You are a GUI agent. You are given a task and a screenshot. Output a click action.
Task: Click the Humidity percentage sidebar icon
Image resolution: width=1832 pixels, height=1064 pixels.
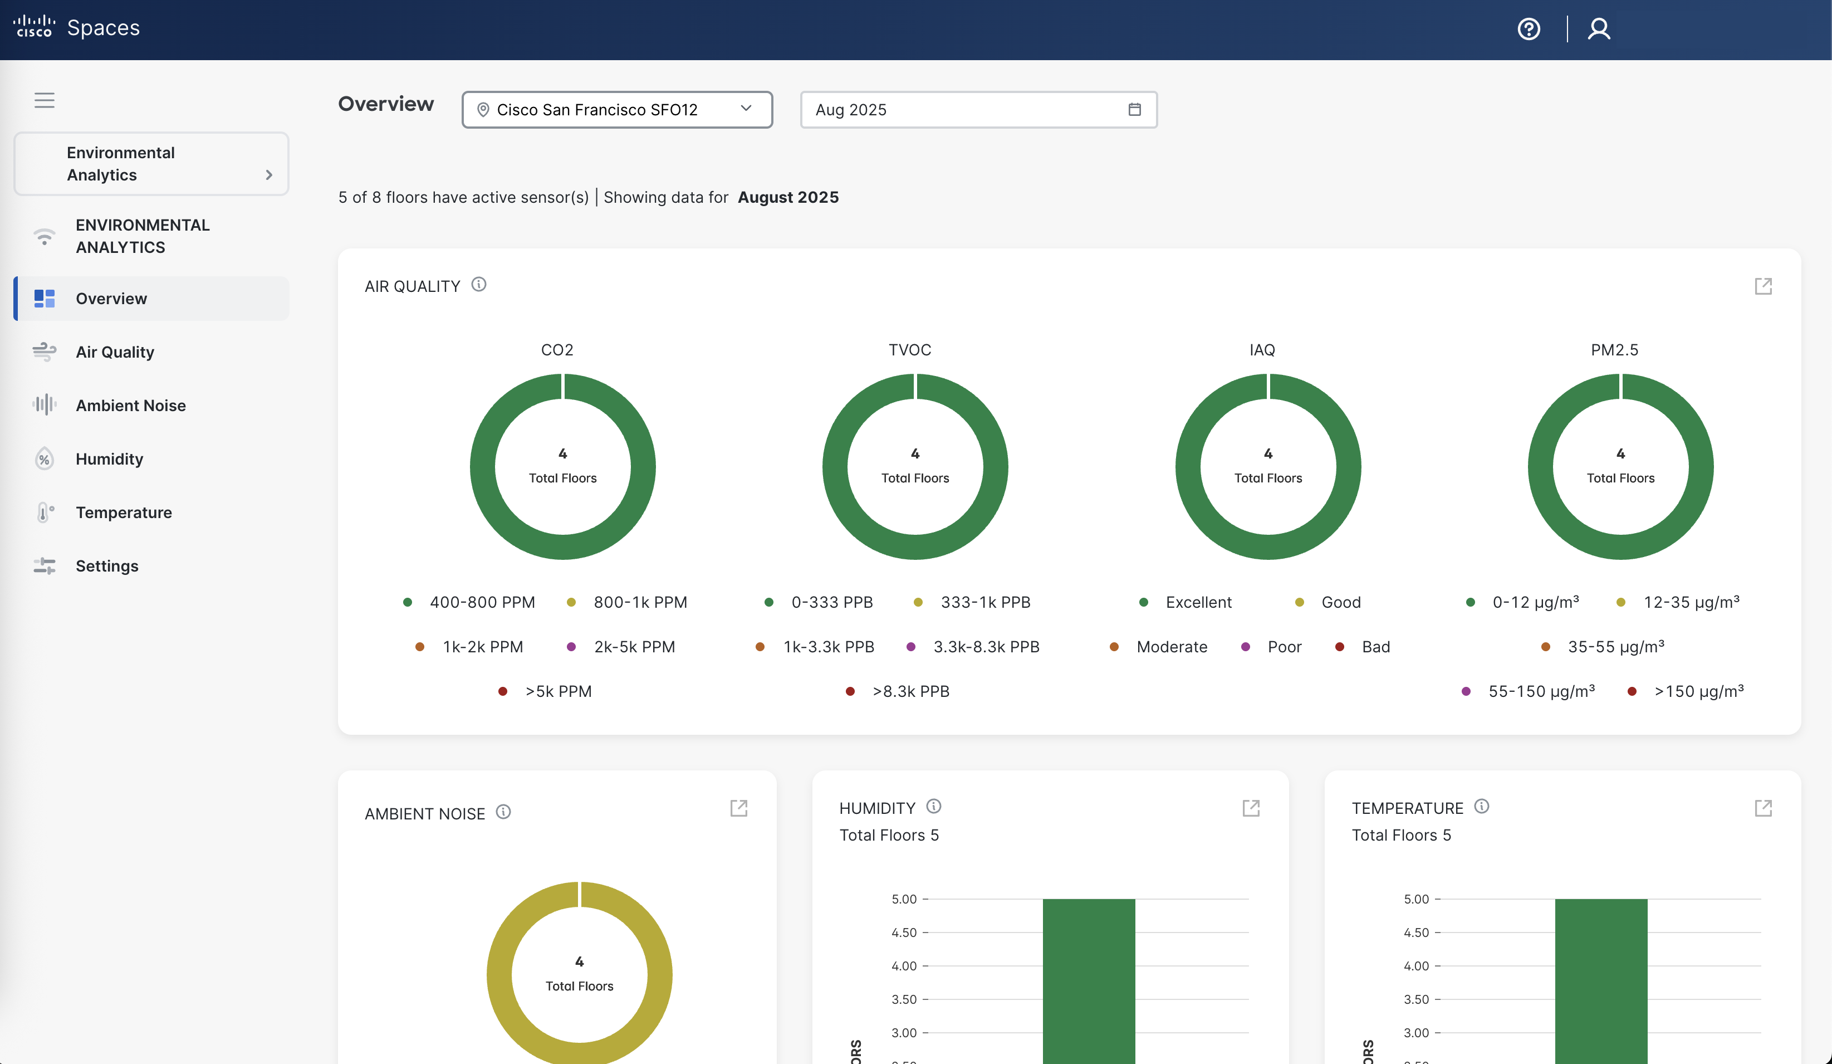[45, 459]
